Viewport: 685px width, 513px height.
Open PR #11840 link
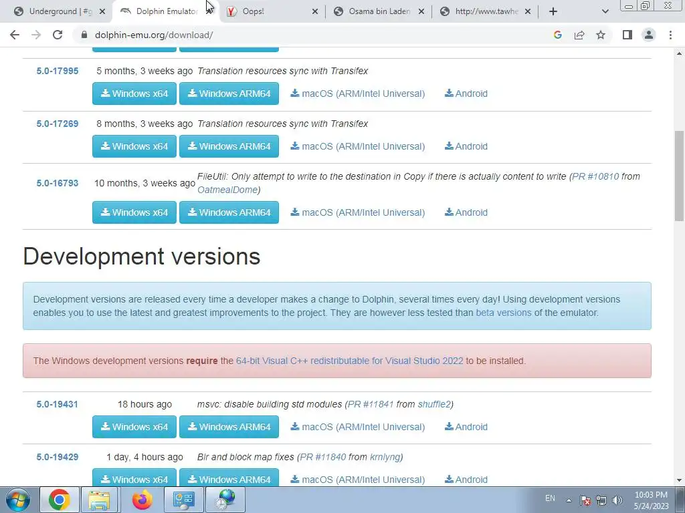point(323,457)
